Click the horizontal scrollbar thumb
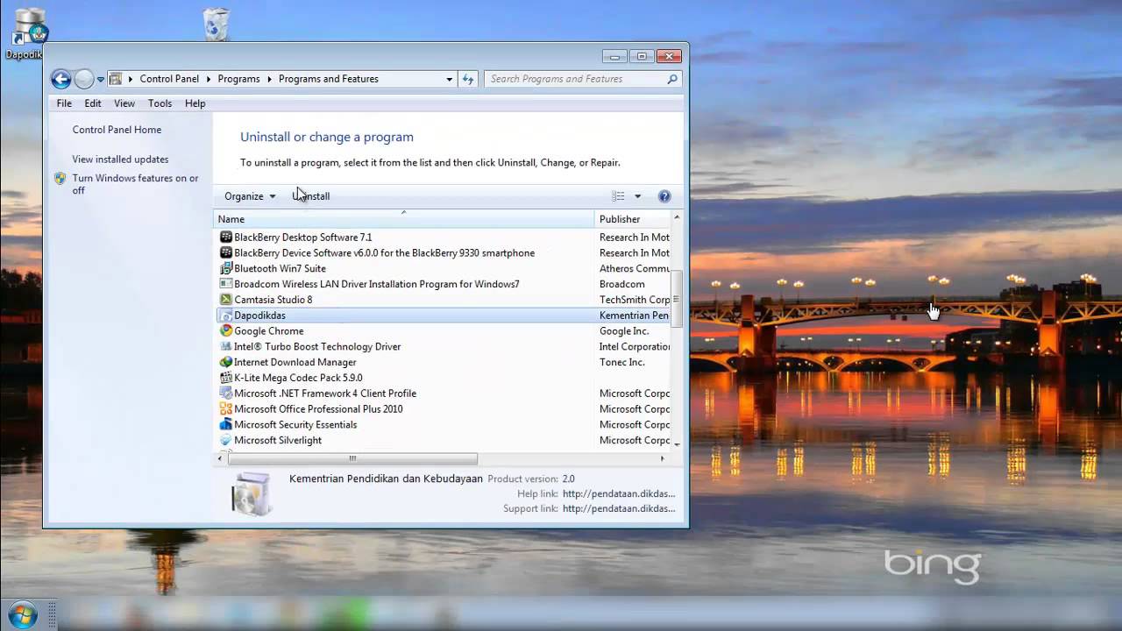1122x631 pixels. [352, 458]
